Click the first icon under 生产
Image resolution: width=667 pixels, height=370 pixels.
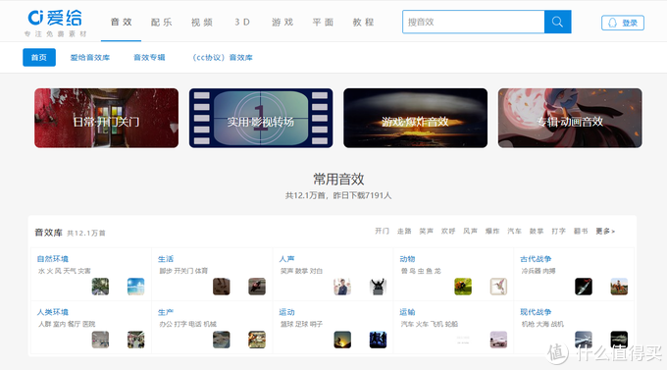pos(222,340)
